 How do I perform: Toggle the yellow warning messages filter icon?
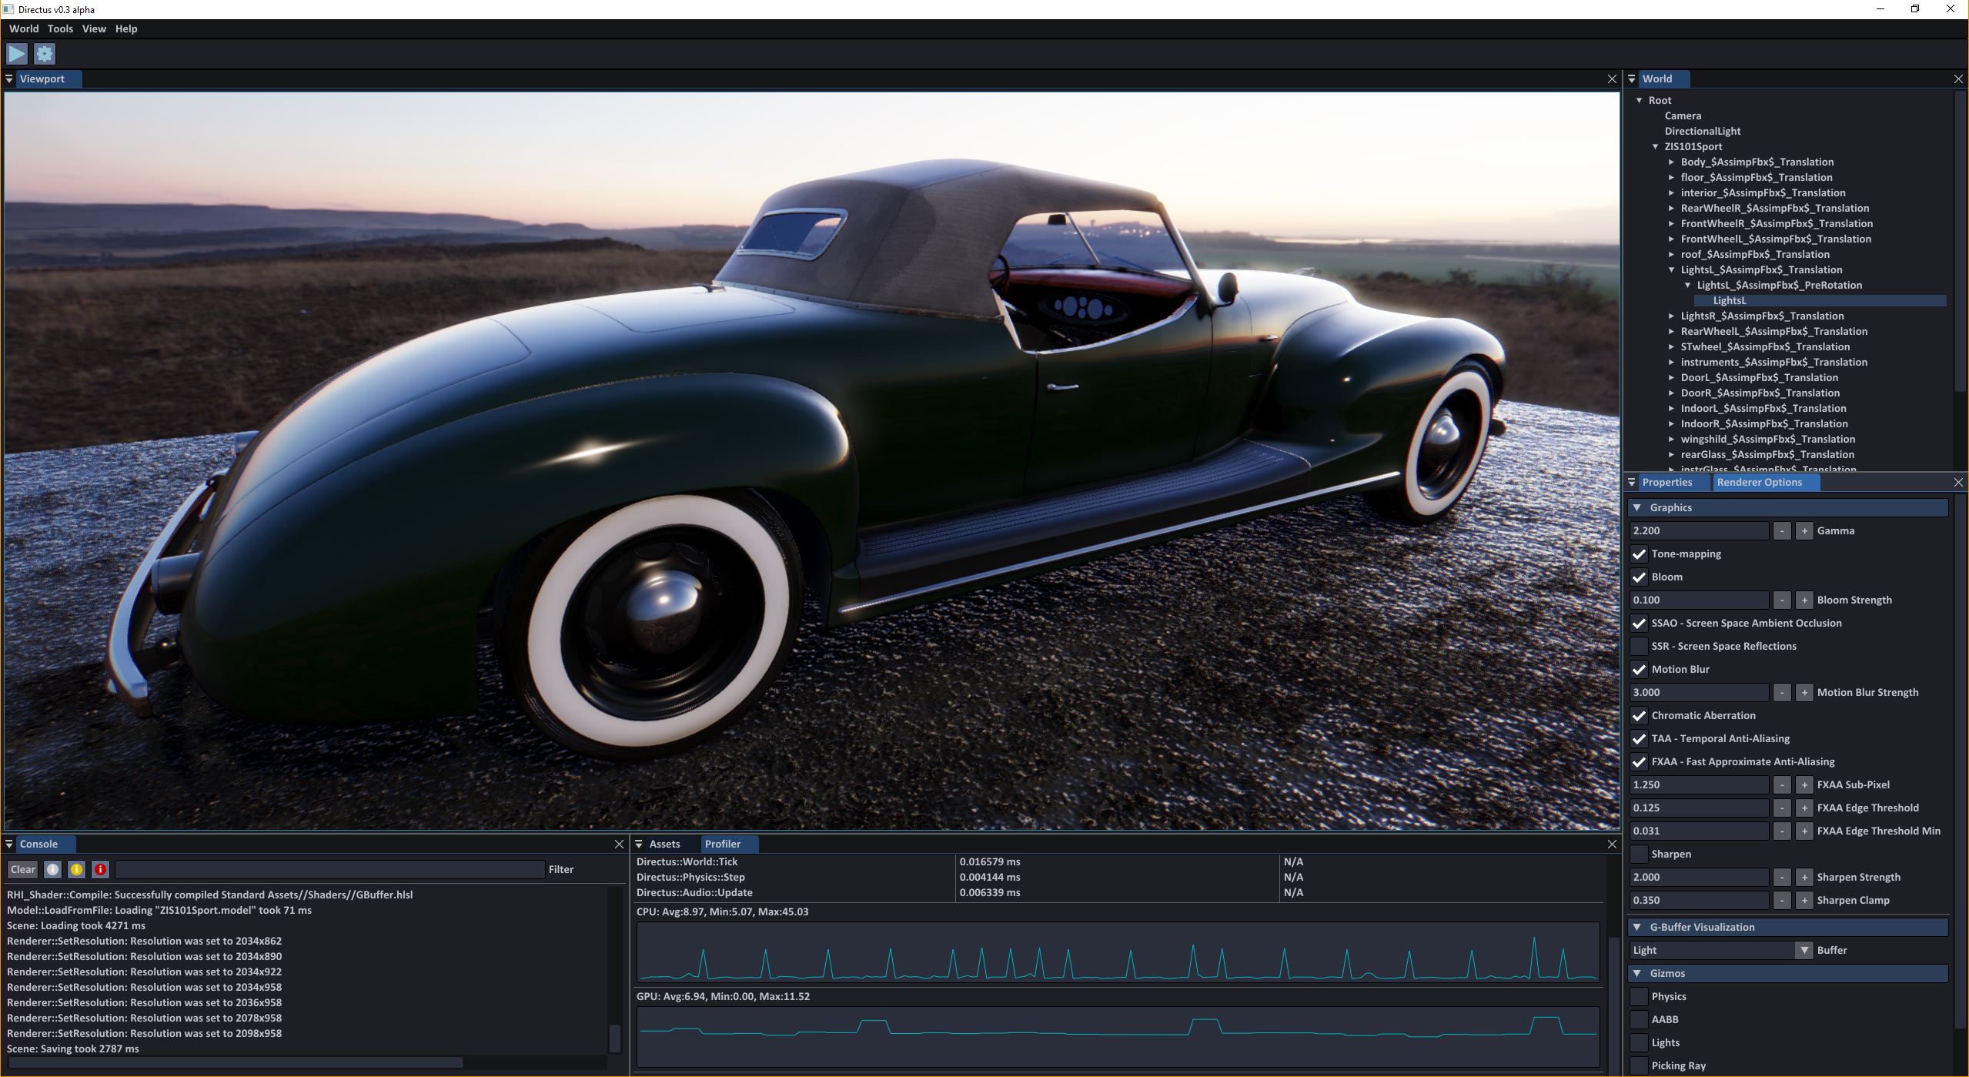[76, 869]
